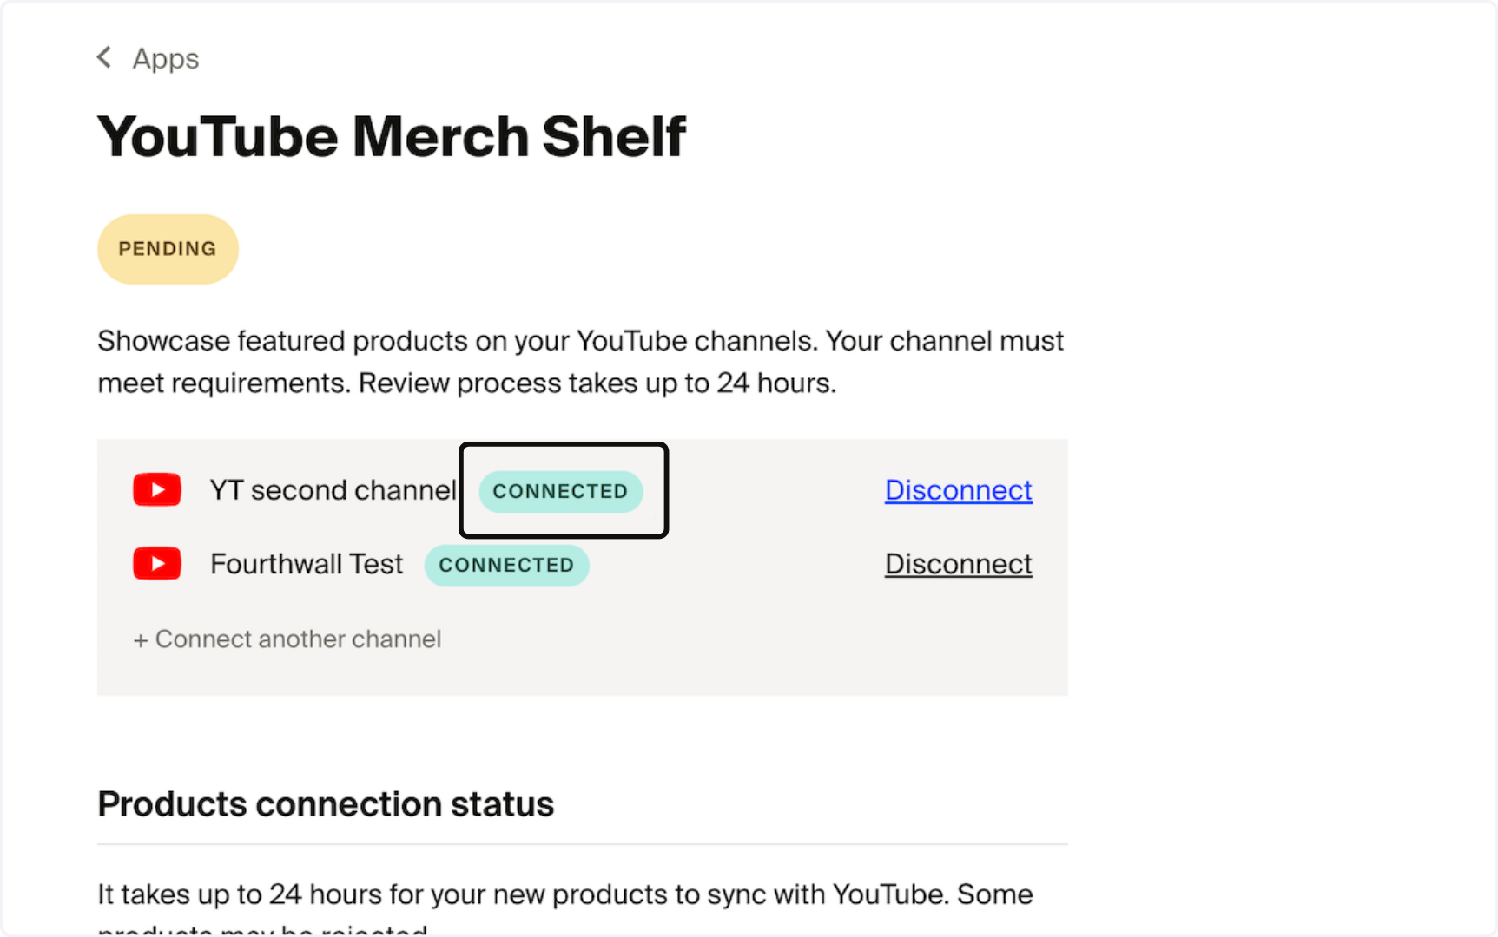
Task: Disconnect the YT second channel
Action: click(958, 489)
